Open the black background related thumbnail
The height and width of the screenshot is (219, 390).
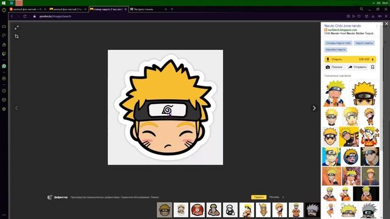[x=366, y=193]
